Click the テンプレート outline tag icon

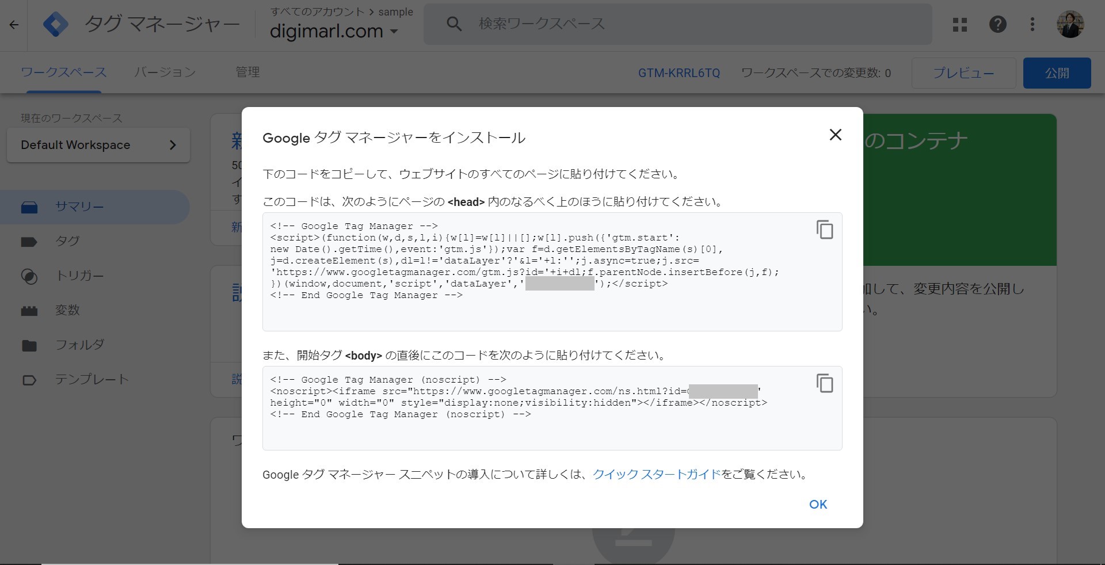point(29,380)
